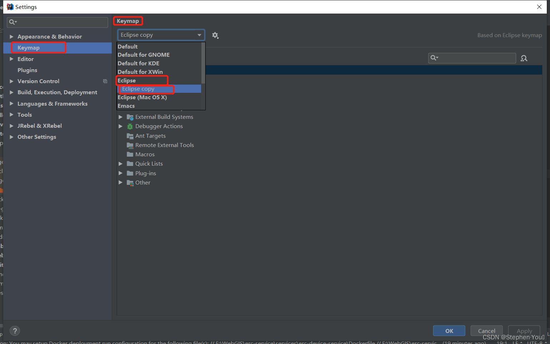The image size is (550, 344).
Task: Click the Ant Targets folder icon
Action: (x=130, y=136)
